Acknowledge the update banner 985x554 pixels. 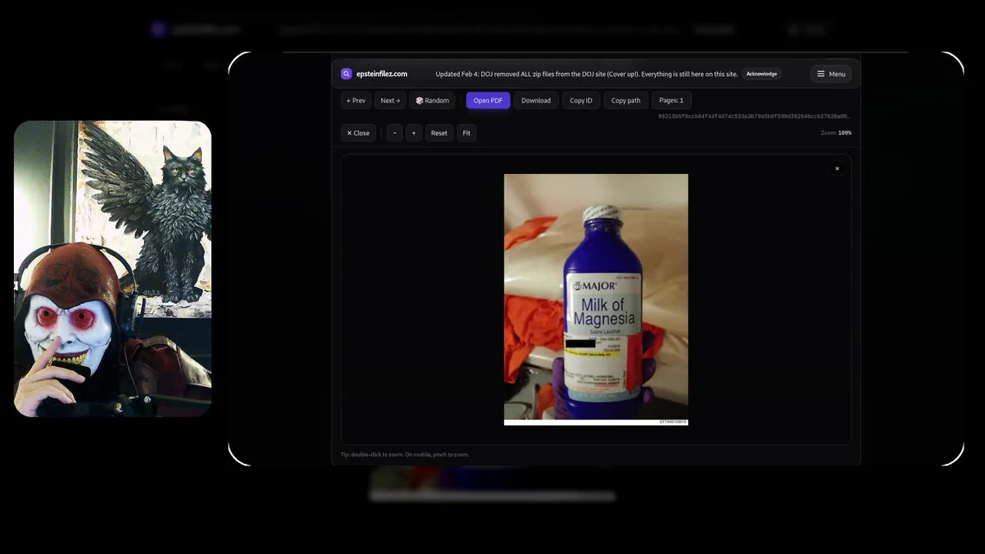point(761,74)
